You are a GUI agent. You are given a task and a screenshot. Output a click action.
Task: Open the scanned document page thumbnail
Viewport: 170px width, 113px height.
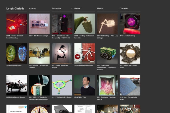pos(84,109)
